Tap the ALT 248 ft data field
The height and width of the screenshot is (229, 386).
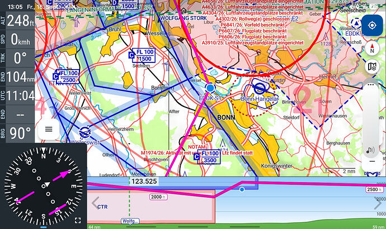pos(17,21)
